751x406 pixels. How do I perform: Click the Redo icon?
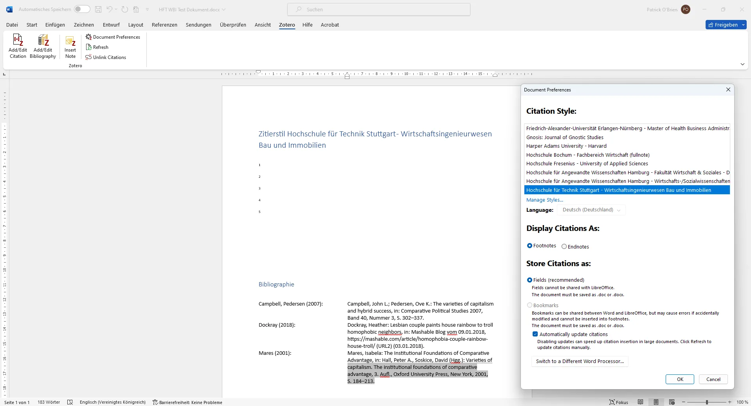125,9
